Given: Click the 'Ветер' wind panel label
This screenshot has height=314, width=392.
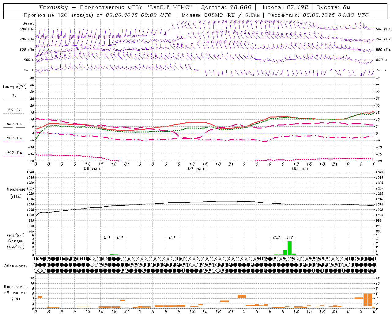Looking at the screenshot, I should point(28,23).
